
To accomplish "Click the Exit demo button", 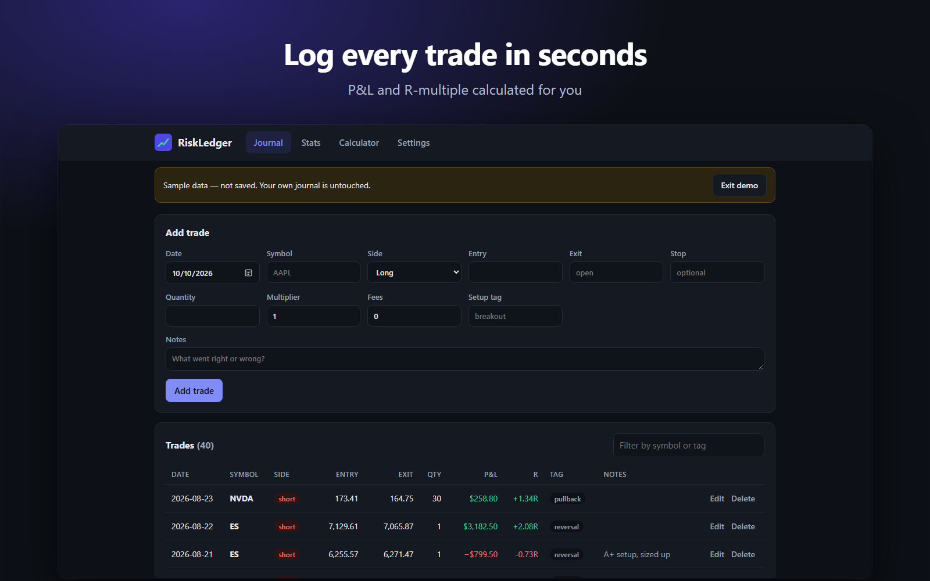I will pos(739,185).
